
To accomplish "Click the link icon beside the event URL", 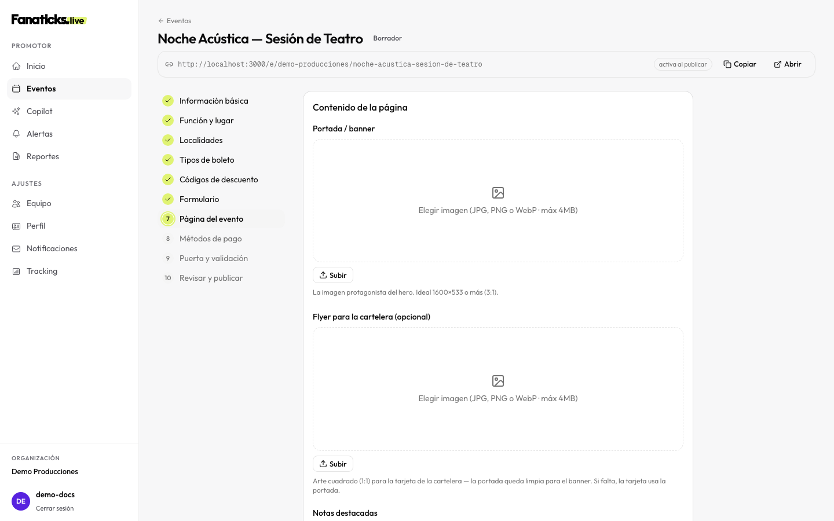I will click(x=169, y=64).
